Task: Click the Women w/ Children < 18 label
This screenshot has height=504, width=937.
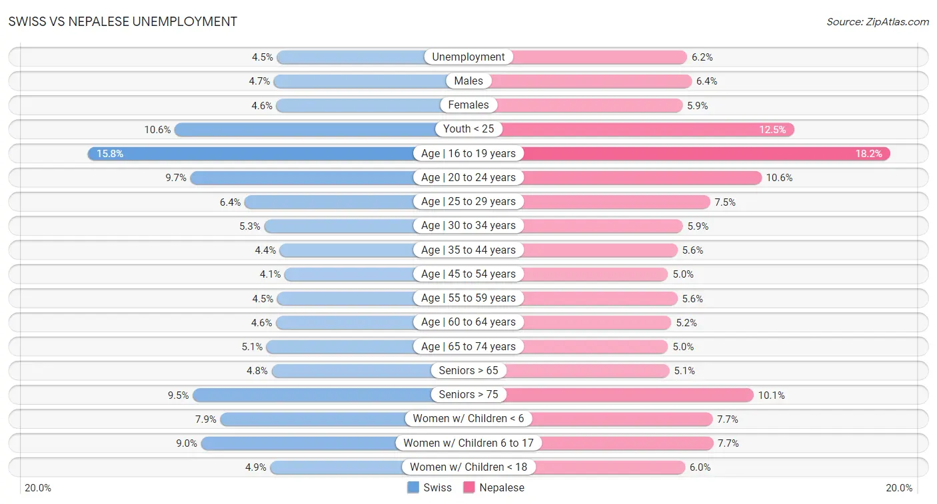Action: 468,467
